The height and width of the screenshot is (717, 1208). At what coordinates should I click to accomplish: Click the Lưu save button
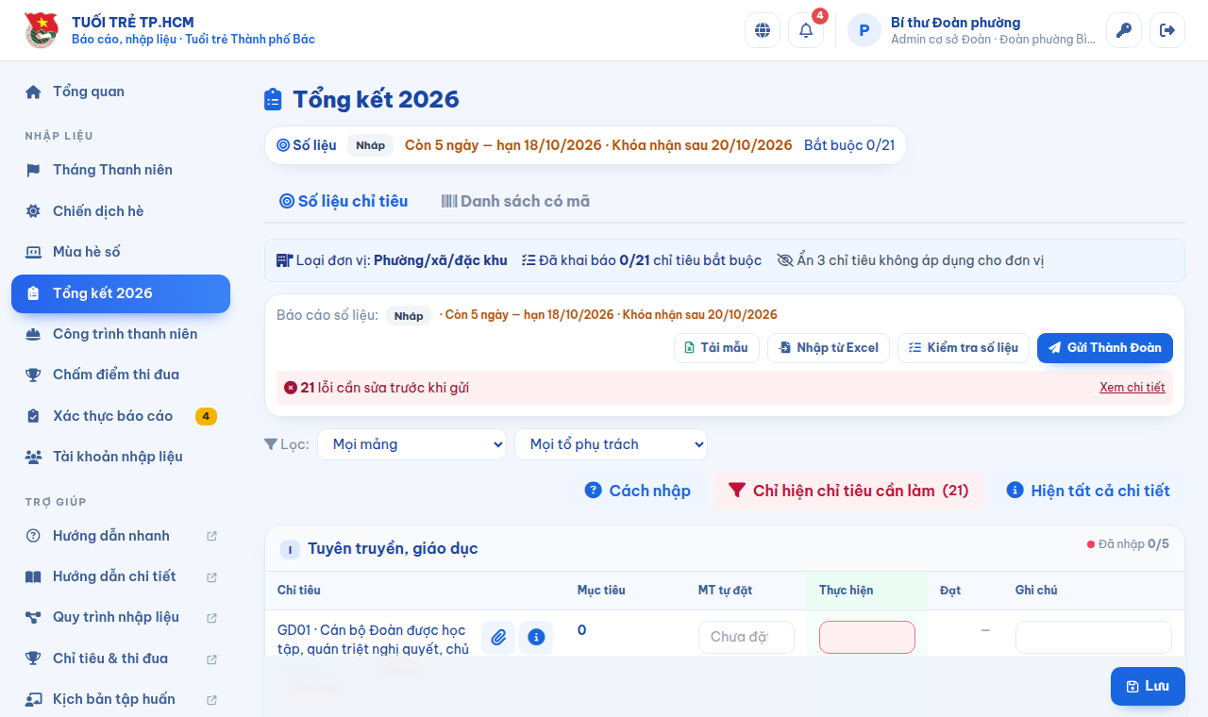1148,687
